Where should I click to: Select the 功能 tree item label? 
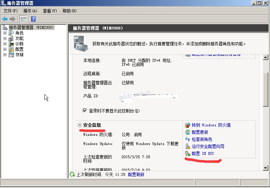[19, 38]
